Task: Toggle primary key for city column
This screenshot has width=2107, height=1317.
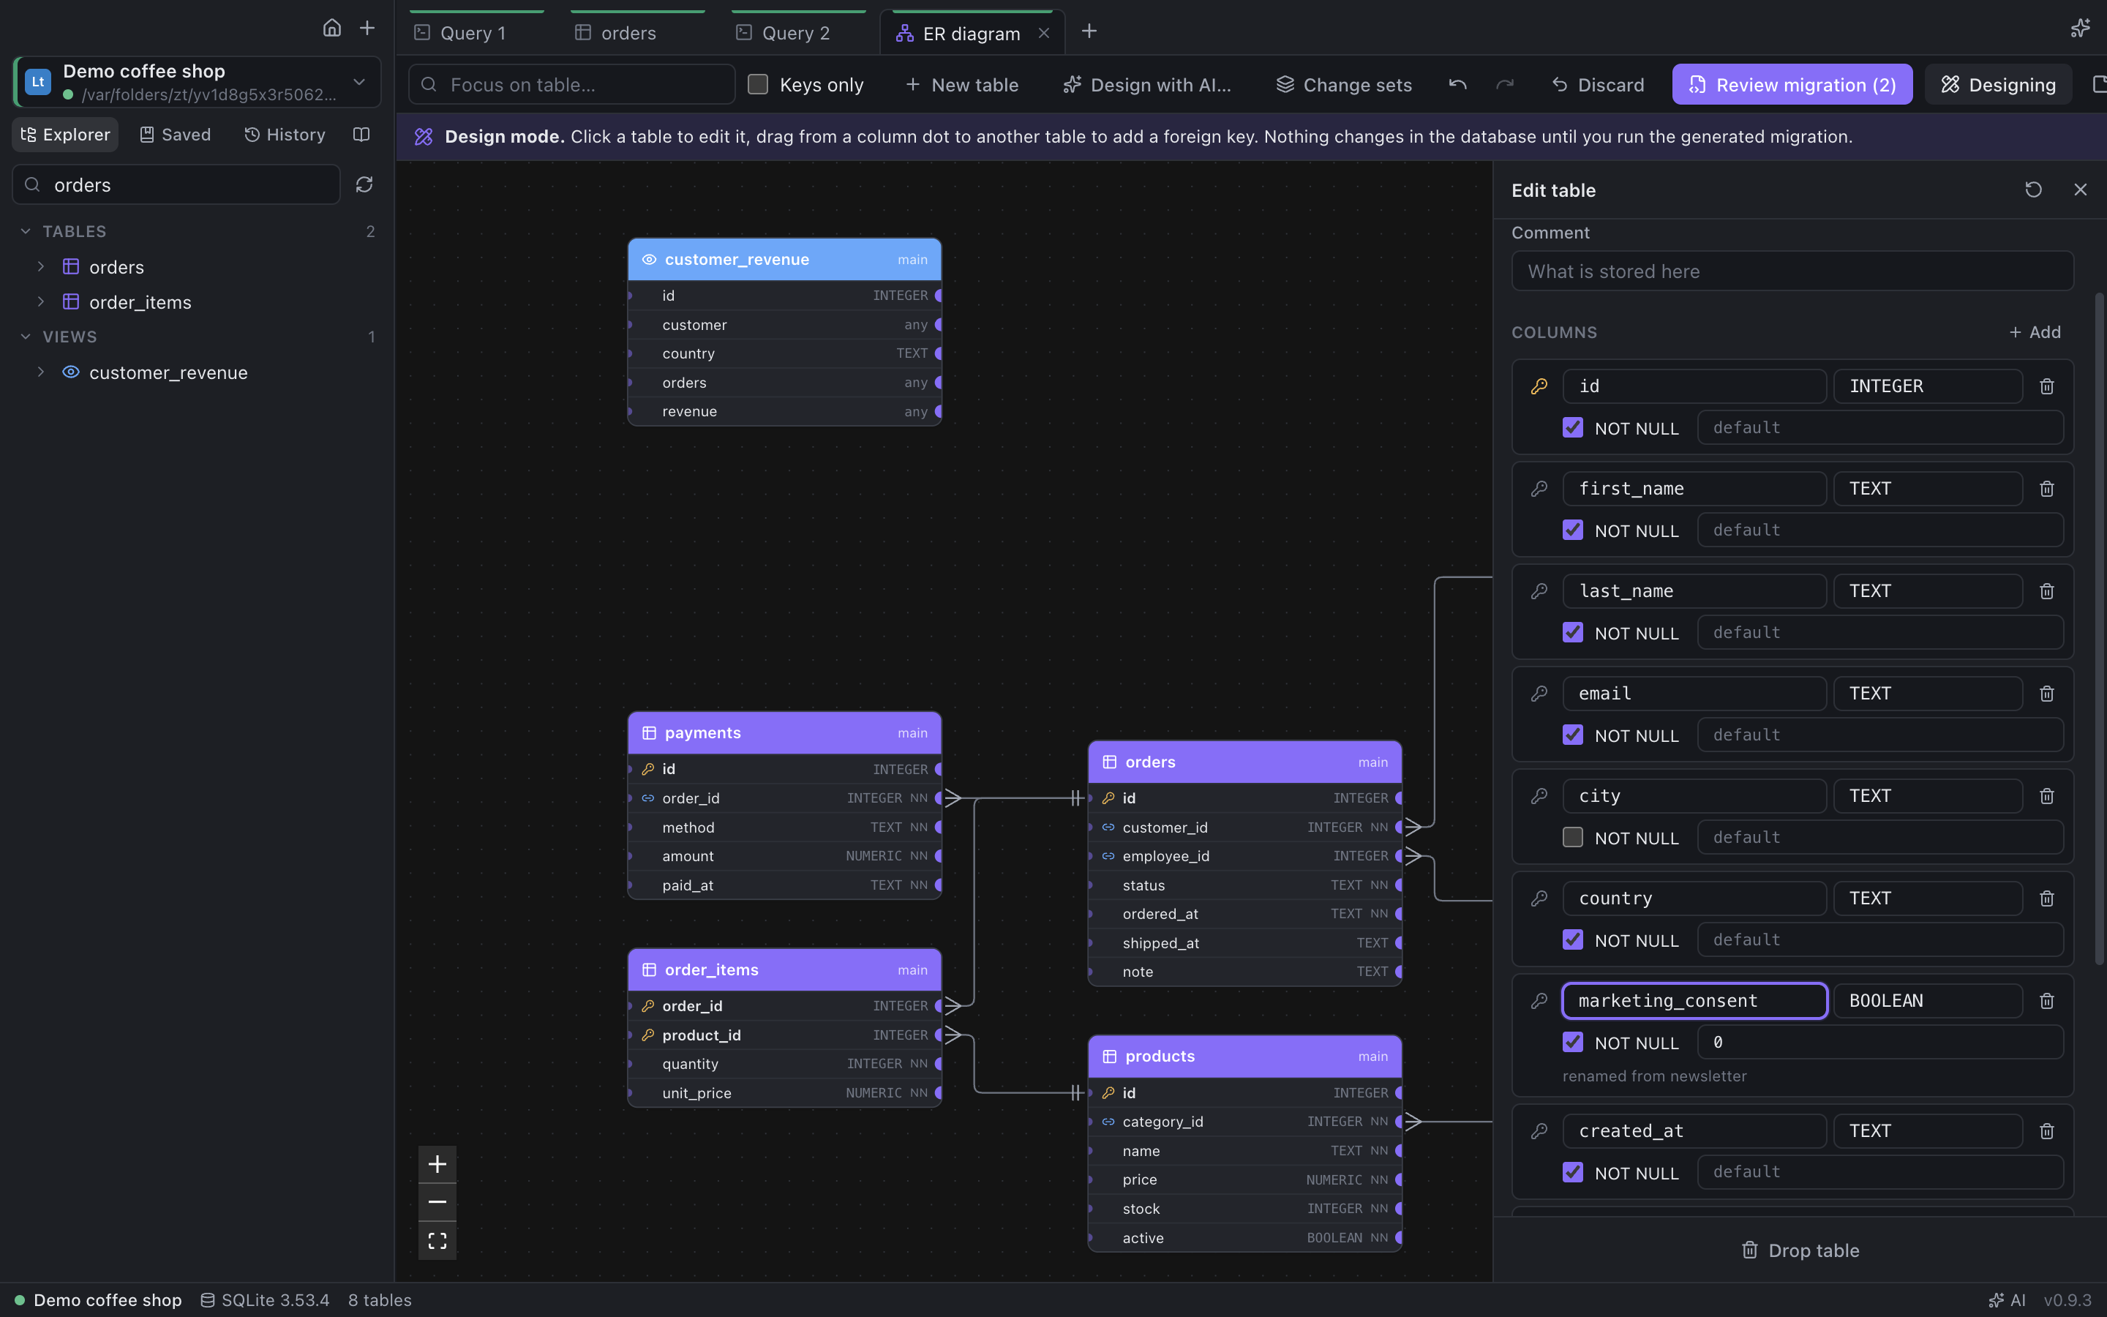Action: pos(1539,796)
